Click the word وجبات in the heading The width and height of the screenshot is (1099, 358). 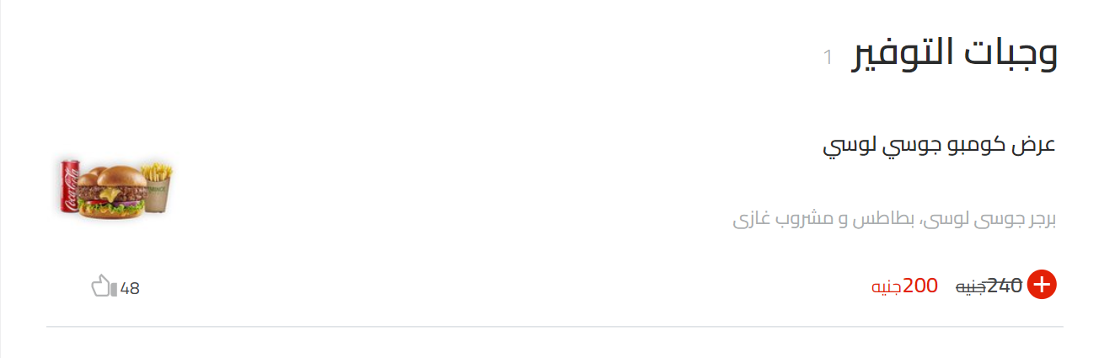1011,53
